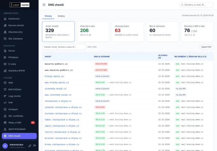Open rozvrh.restaurace-u-mlyna.cz link
217x151 pixels.
(x=62, y=132)
